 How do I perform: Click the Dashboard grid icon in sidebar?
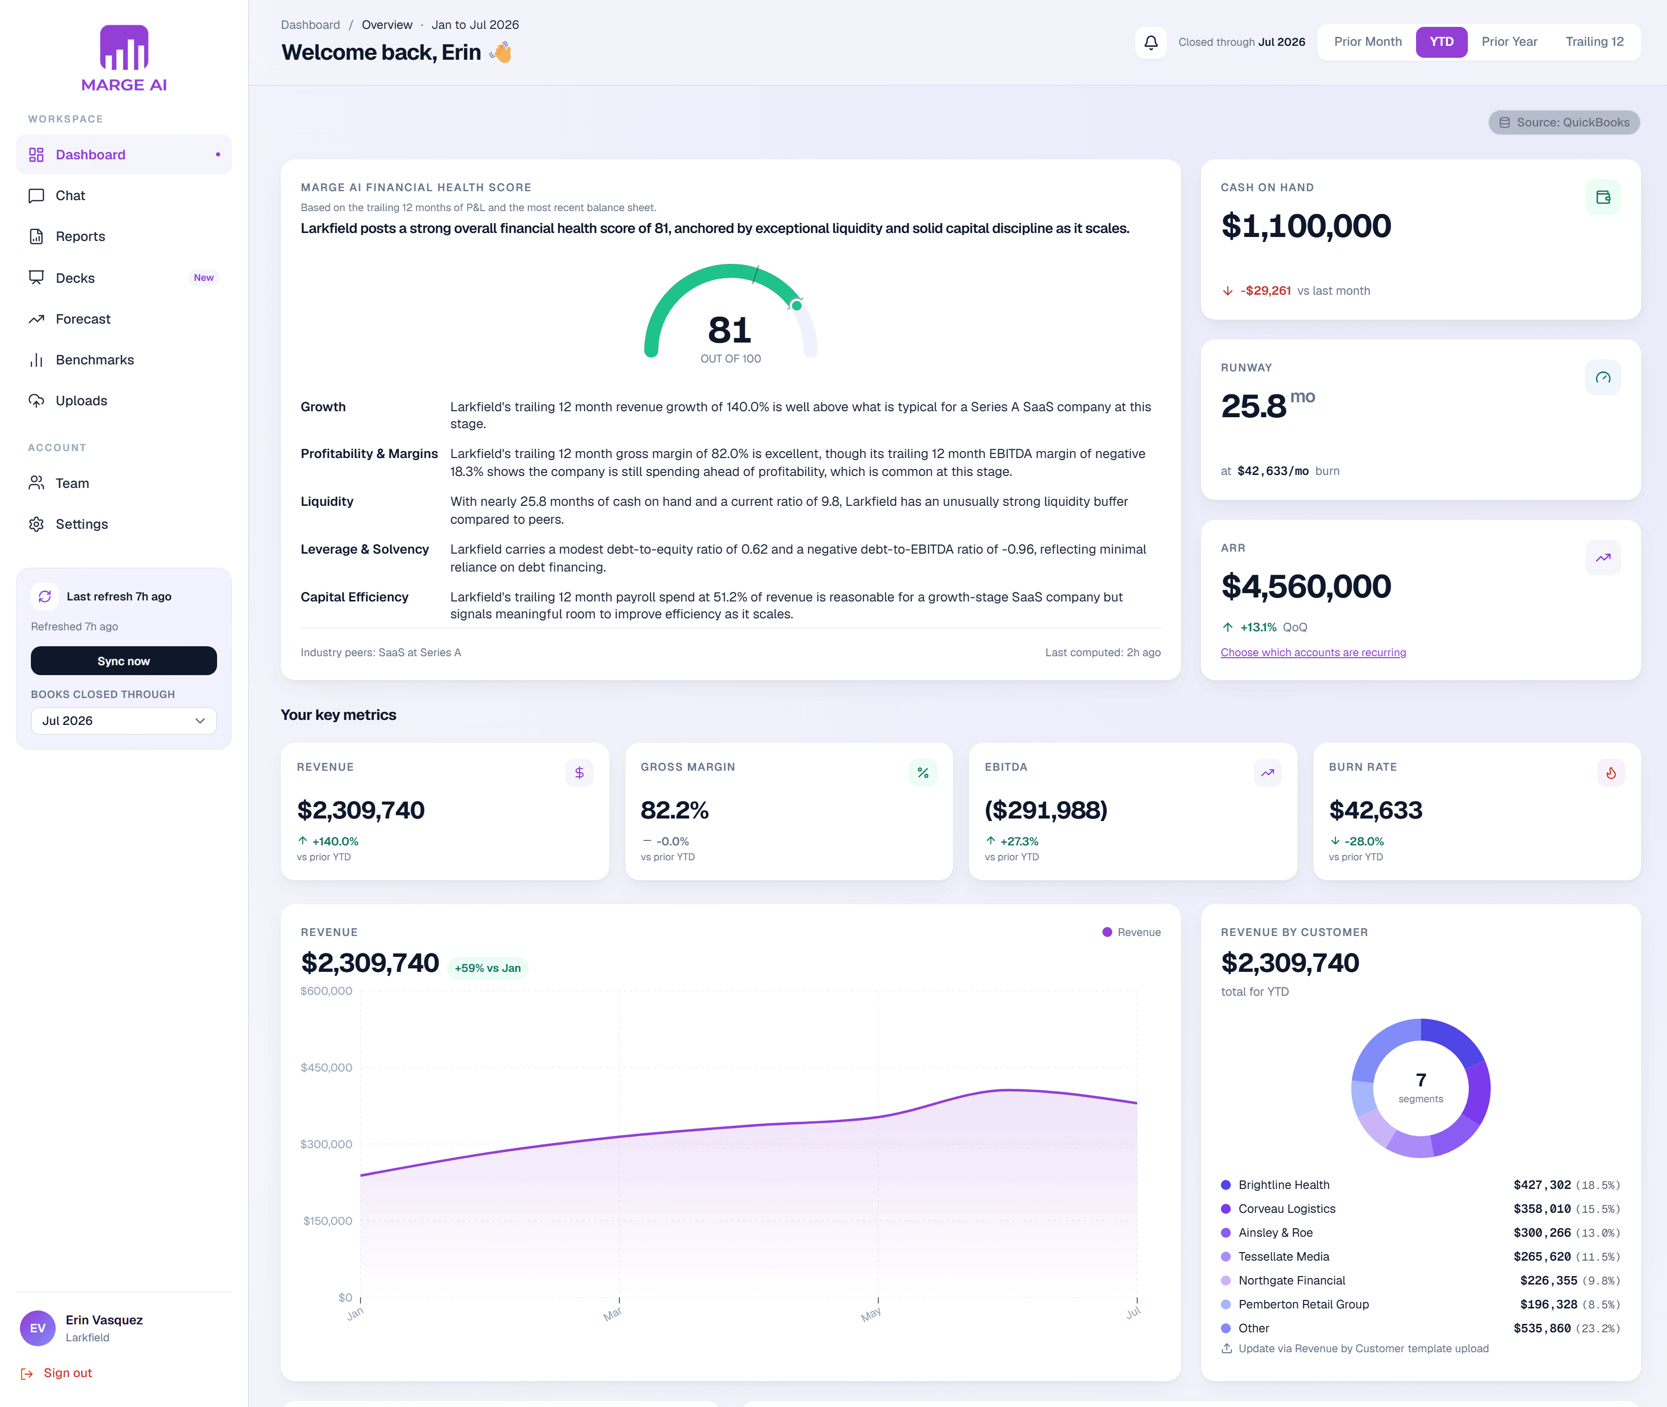click(37, 155)
